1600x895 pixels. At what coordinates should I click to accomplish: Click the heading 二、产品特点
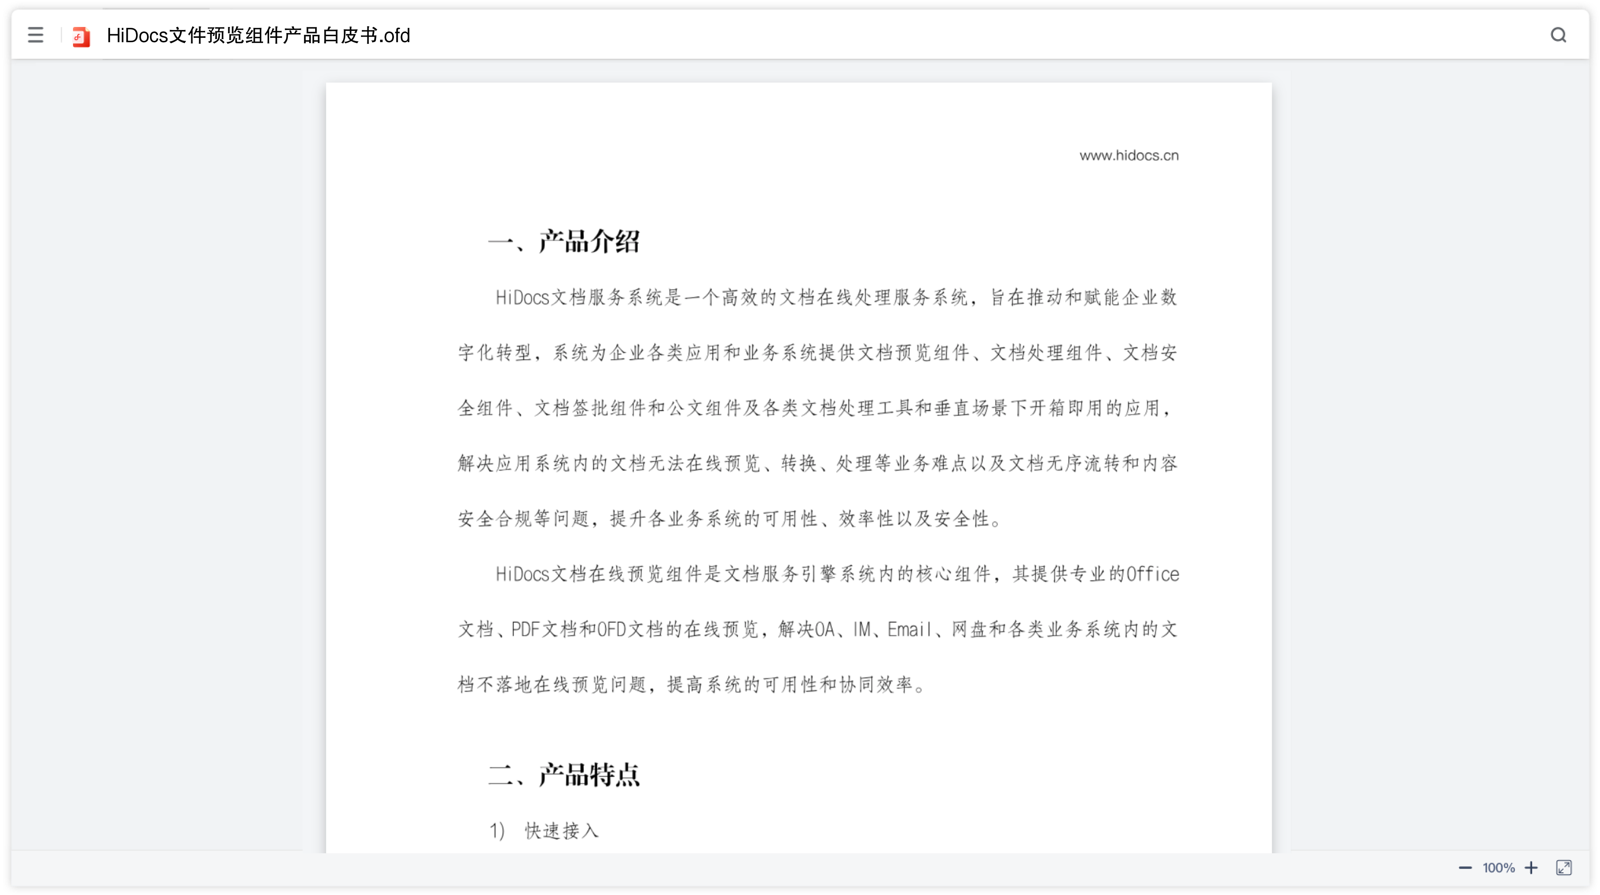coord(563,775)
